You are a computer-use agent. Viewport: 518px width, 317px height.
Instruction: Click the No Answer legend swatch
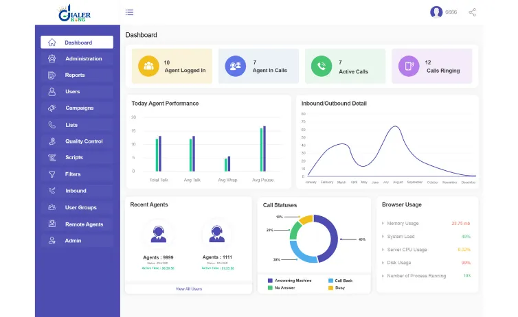(270, 288)
